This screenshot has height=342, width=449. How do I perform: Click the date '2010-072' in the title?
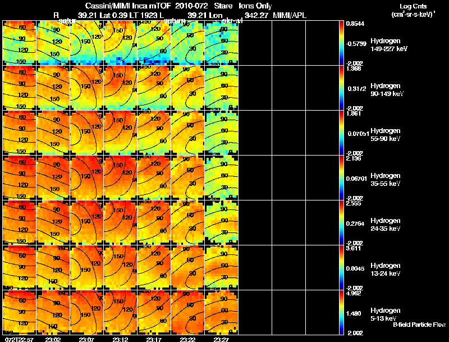191,6
